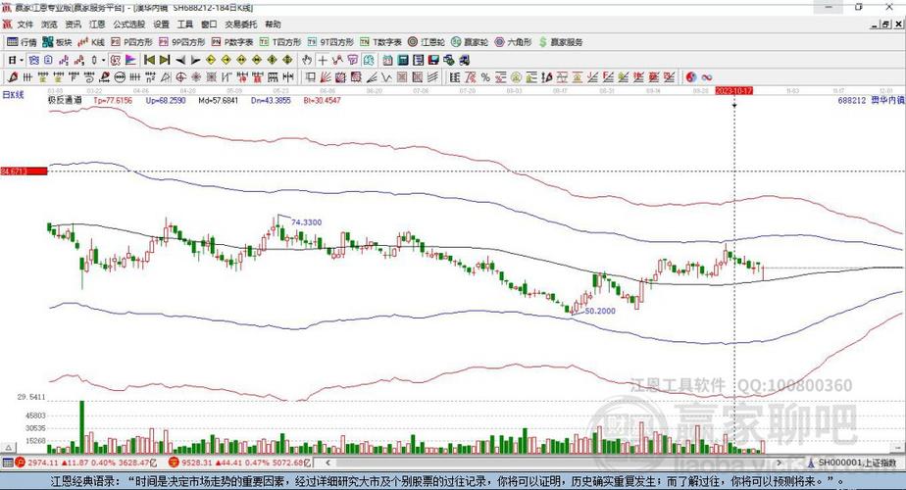Click the purple gradient triangle icon

click(130, 60)
